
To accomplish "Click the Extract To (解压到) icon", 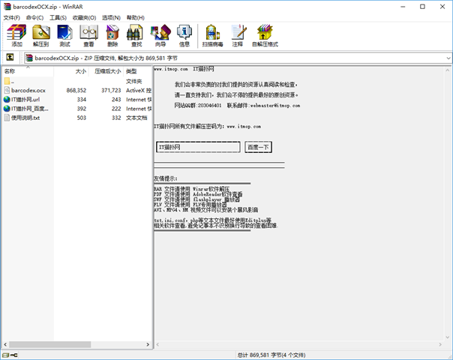I will click(x=40, y=35).
